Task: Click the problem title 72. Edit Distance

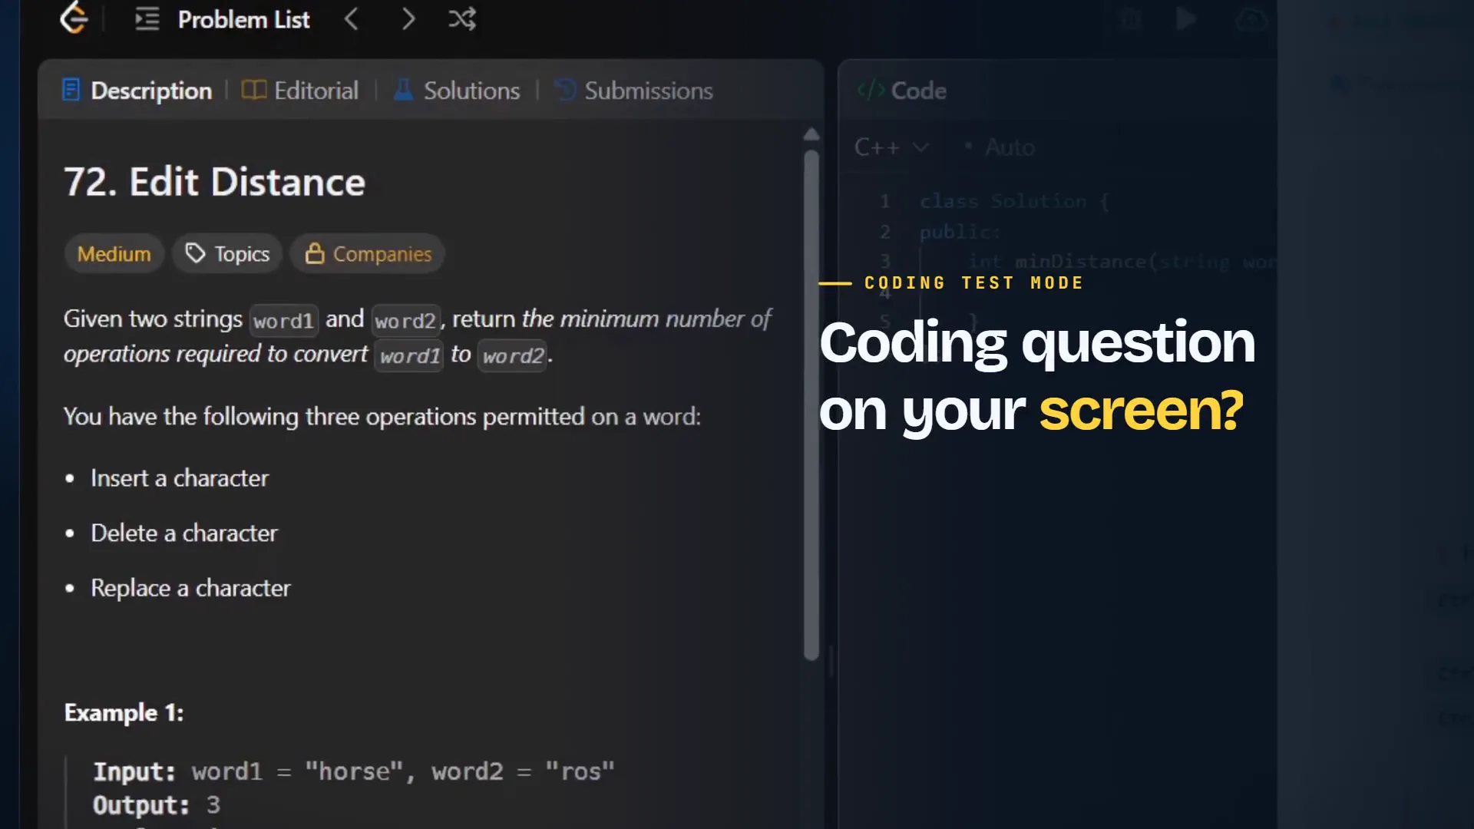Action: coord(214,182)
